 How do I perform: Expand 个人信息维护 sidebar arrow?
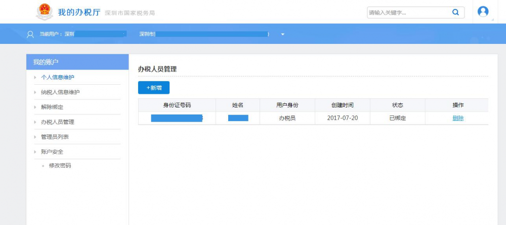pos(35,77)
